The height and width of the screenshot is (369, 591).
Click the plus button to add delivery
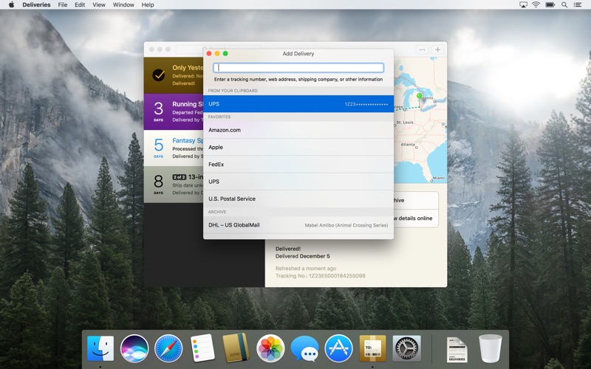437,49
